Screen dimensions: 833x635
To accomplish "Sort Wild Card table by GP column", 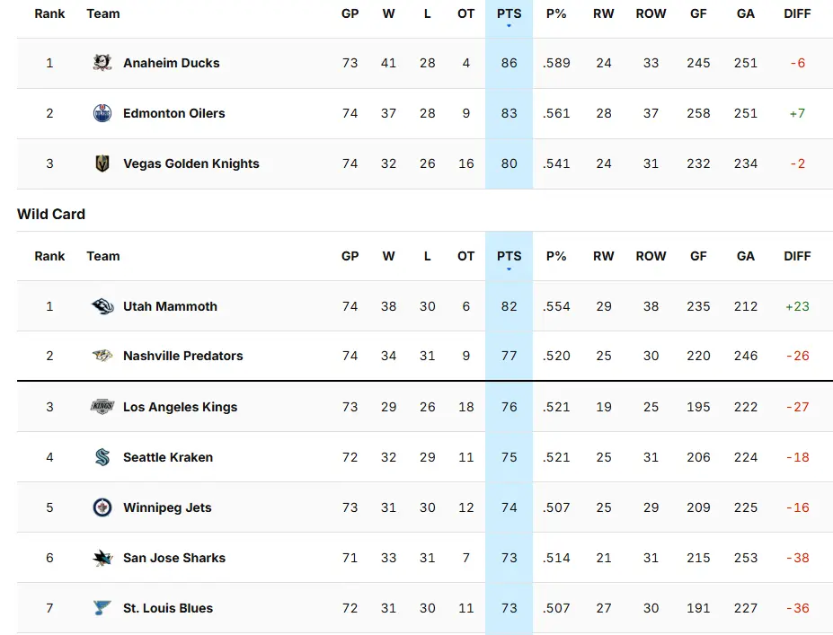I will coord(350,256).
